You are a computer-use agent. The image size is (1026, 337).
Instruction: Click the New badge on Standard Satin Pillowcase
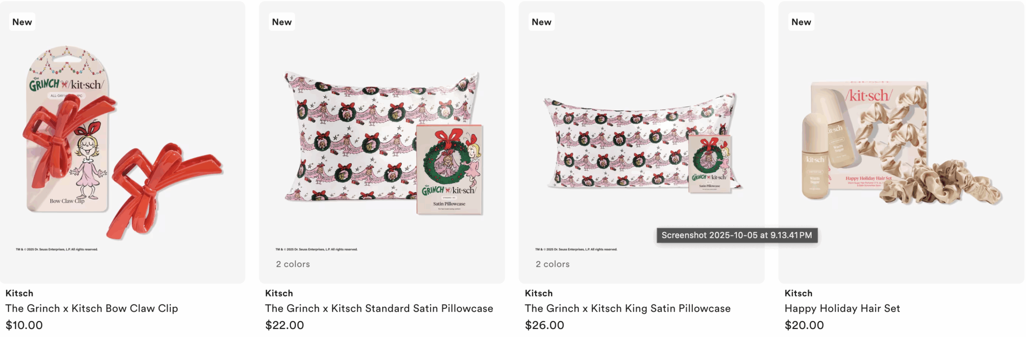coord(282,22)
